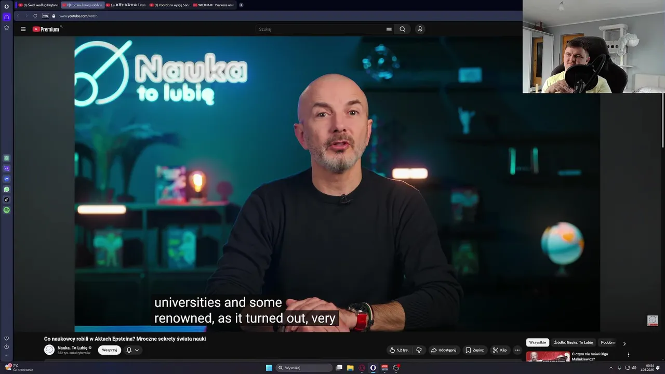Open Spotify in Opera sidebar
This screenshot has width=665, height=374.
click(x=6, y=210)
